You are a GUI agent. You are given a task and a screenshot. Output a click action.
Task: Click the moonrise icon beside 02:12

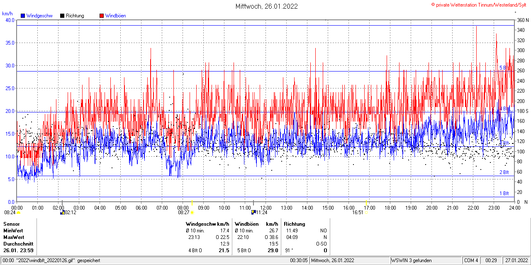click(62, 212)
